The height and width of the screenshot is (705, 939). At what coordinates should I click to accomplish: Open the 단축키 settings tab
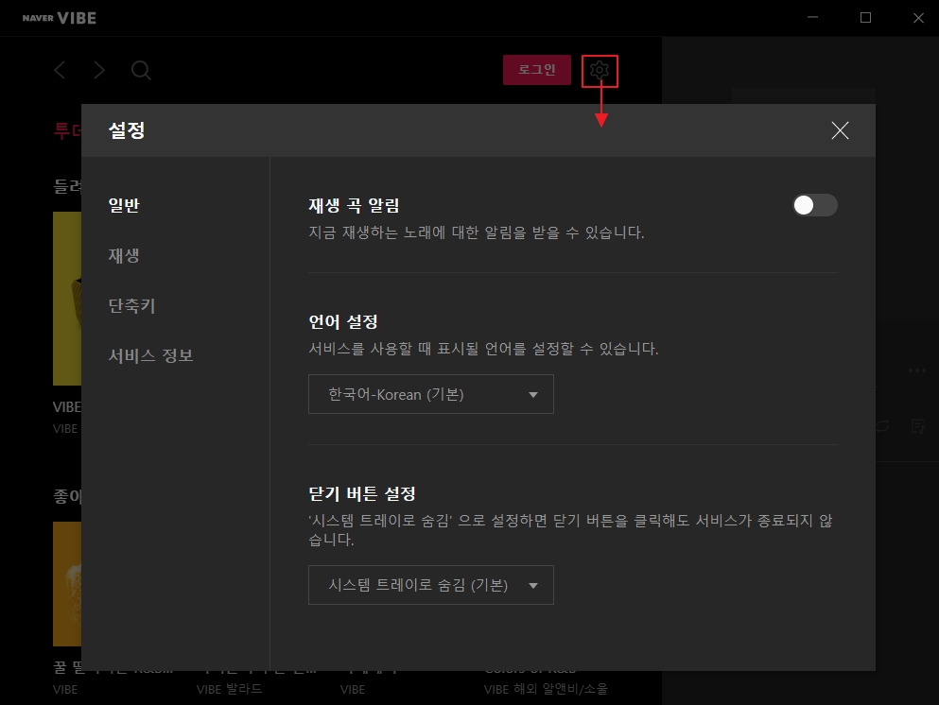[x=131, y=306]
